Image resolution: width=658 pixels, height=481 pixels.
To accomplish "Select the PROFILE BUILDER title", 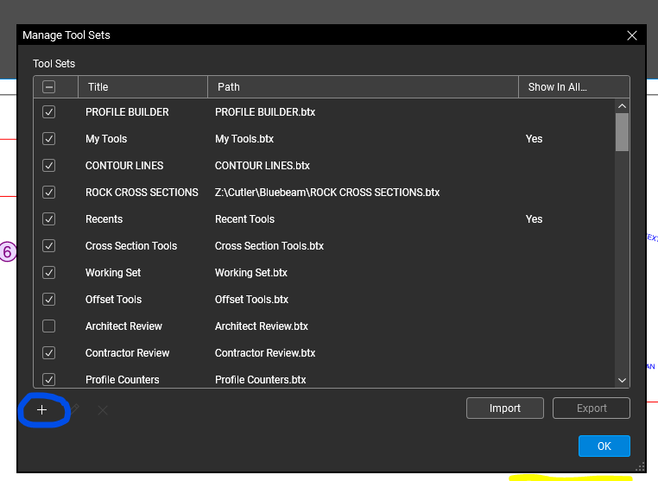I will pos(127,112).
